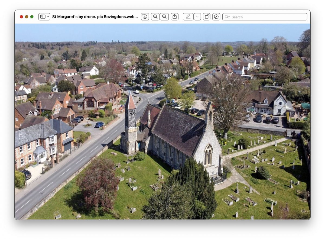Activate the highlight pen tool

188,17
